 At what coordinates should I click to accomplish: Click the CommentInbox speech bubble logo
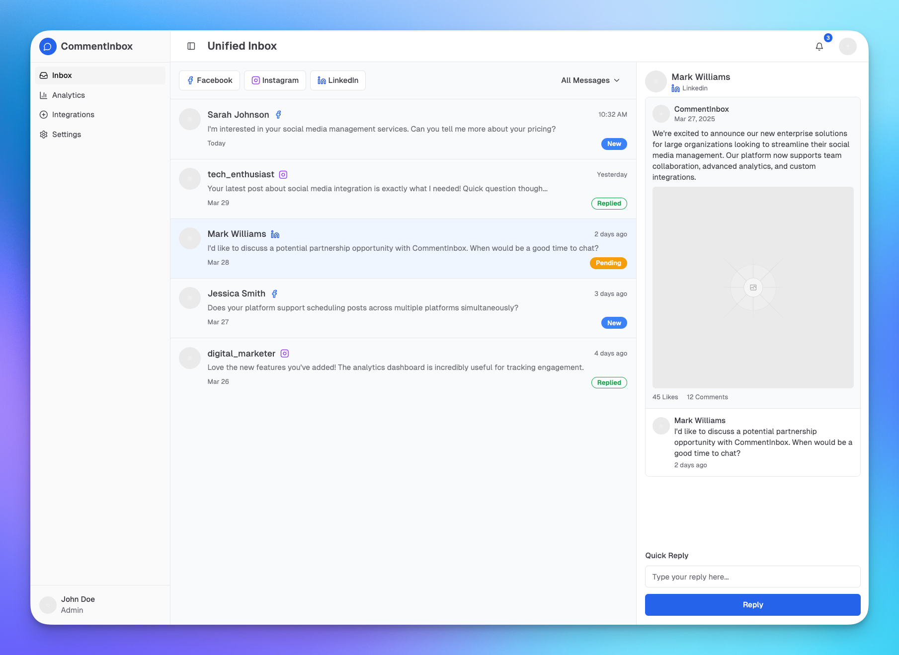47,46
